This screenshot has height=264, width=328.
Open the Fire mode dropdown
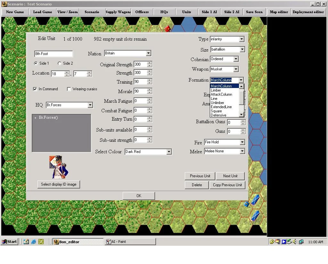tap(242, 142)
